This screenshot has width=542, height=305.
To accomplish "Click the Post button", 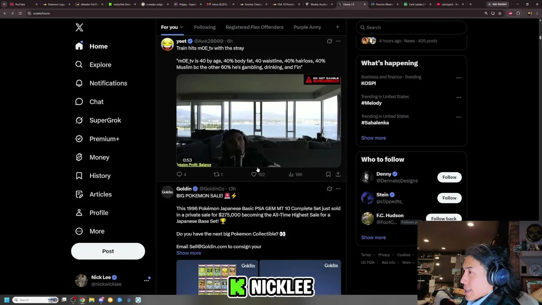I will (108, 251).
